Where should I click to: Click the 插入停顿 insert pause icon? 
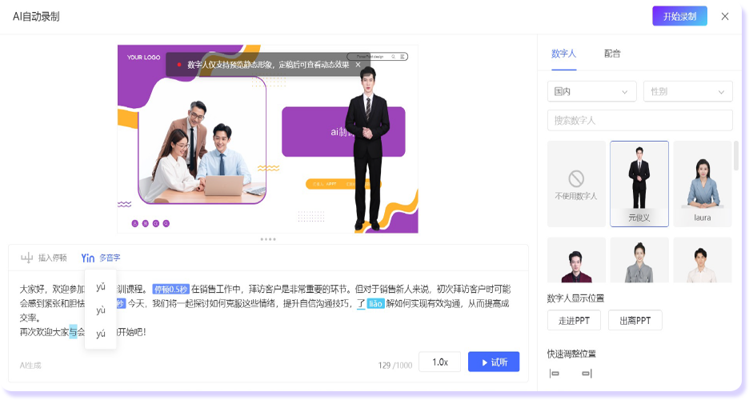[26, 258]
